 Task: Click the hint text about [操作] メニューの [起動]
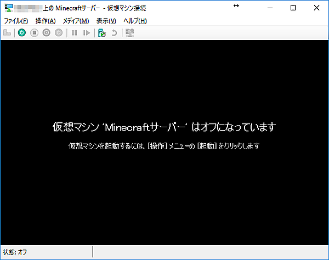(x=164, y=146)
